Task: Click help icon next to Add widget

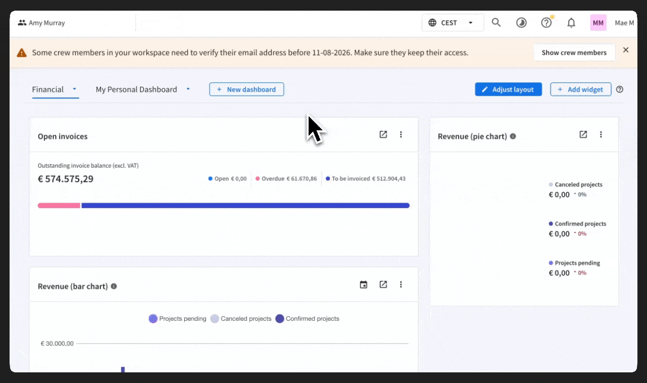Action: pos(619,89)
